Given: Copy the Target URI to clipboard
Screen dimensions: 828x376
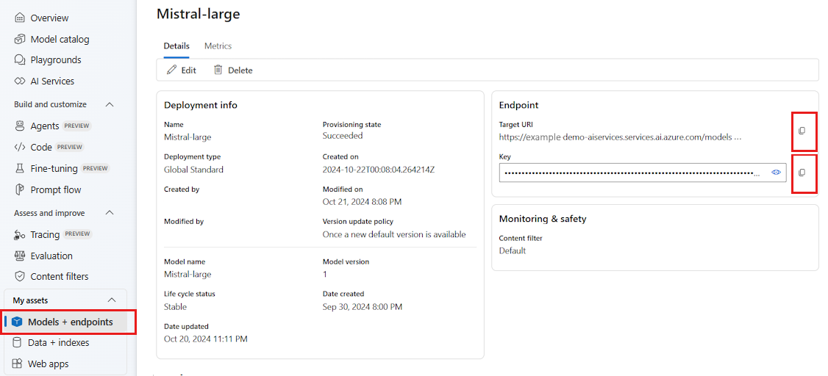Looking at the screenshot, I should point(802,131).
